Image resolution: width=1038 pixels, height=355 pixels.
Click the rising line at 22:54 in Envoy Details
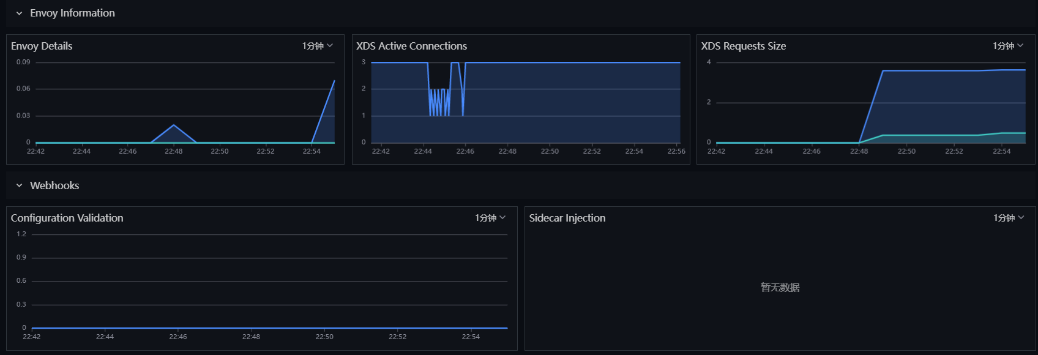pyautogui.click(x=323, y=111)
